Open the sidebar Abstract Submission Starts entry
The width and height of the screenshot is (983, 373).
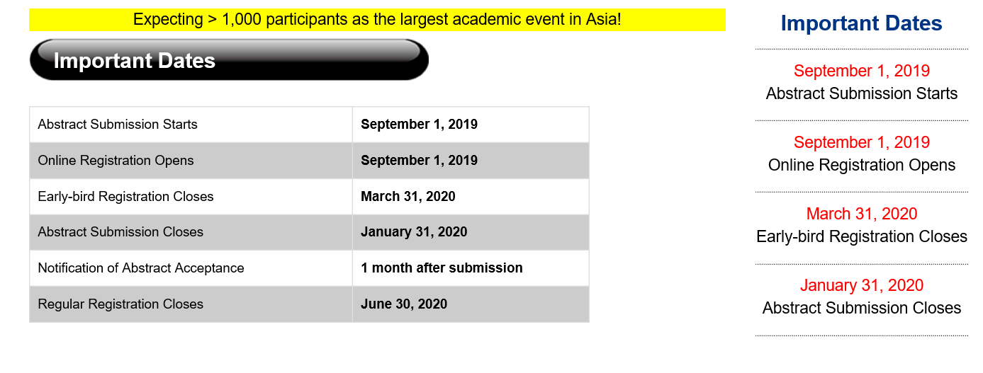862,93
